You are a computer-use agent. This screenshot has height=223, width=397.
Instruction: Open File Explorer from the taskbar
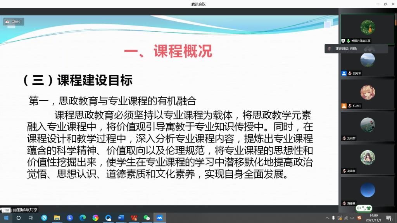(57, 218)
